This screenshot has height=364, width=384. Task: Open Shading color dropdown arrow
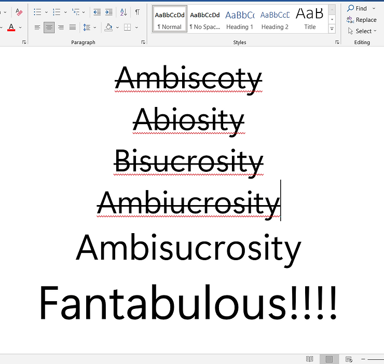point(117,28)
